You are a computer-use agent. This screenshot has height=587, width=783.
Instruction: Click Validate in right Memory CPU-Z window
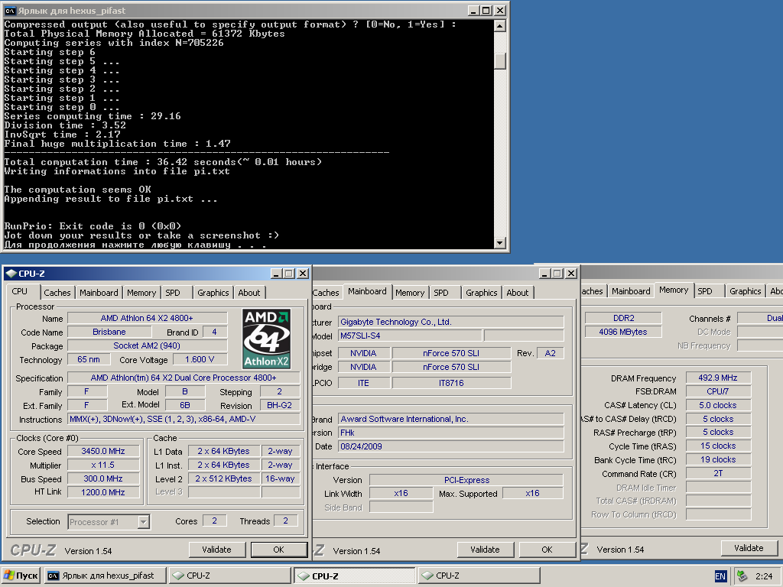click(x=749, y=548)
